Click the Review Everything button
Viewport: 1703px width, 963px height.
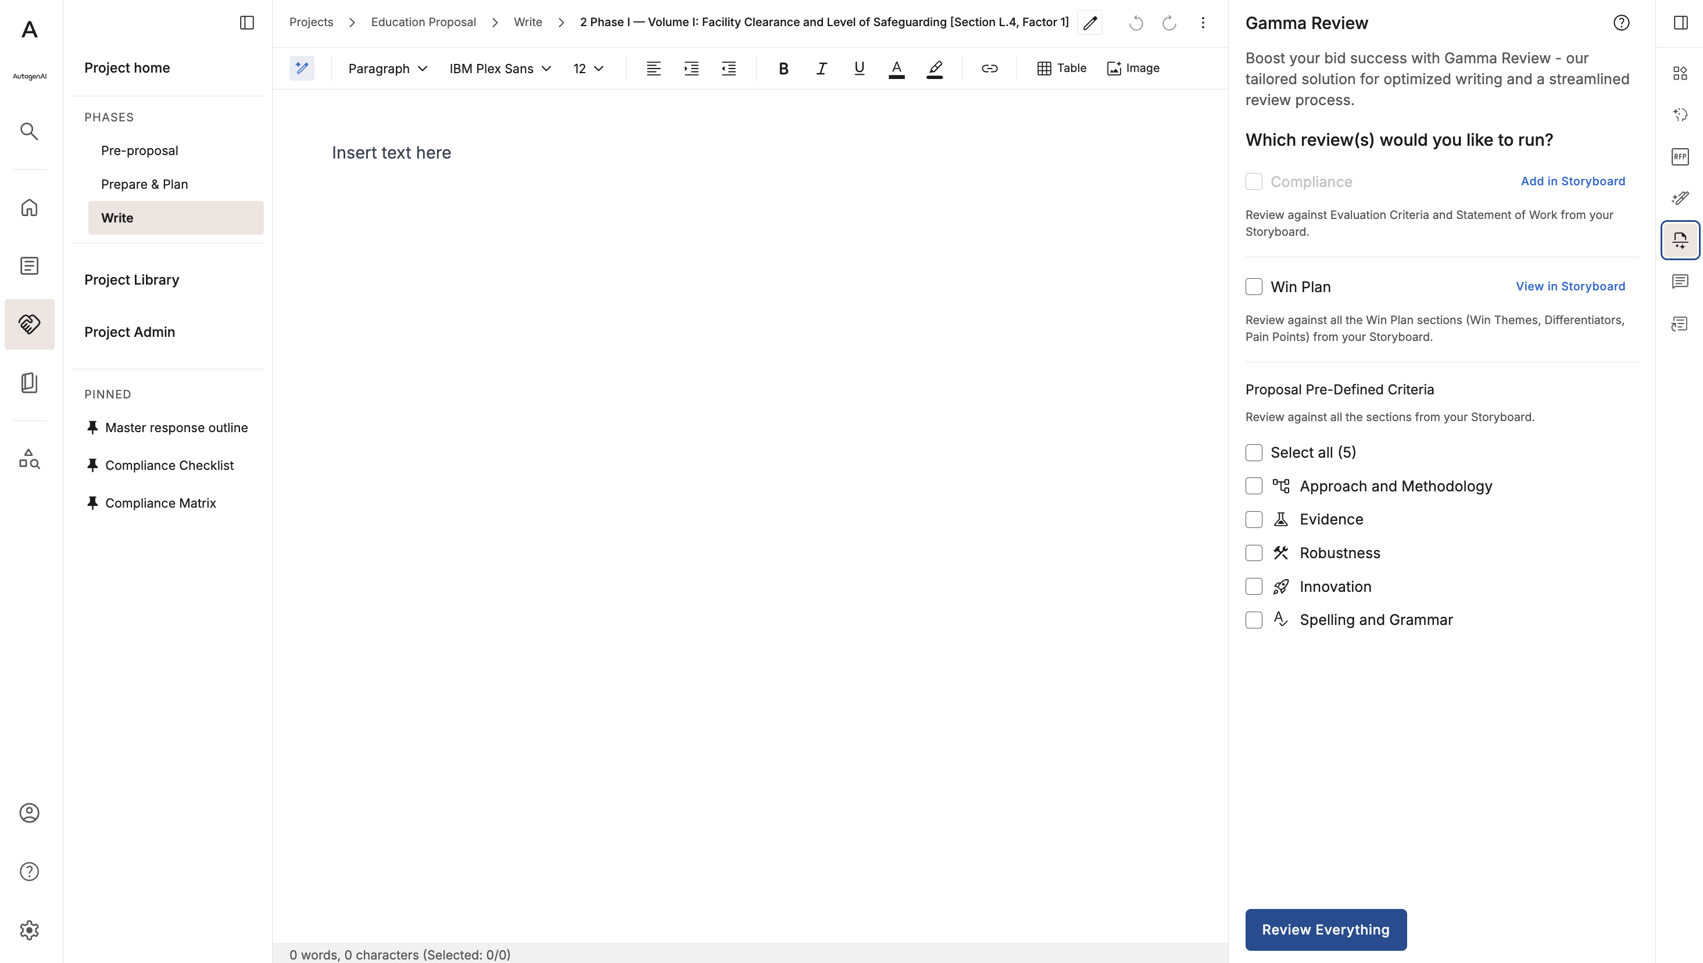pyautogui.click(x=1326, y=929)
